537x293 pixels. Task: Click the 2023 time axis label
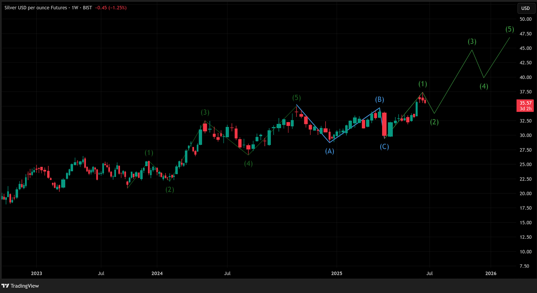[x=37, y=273]
